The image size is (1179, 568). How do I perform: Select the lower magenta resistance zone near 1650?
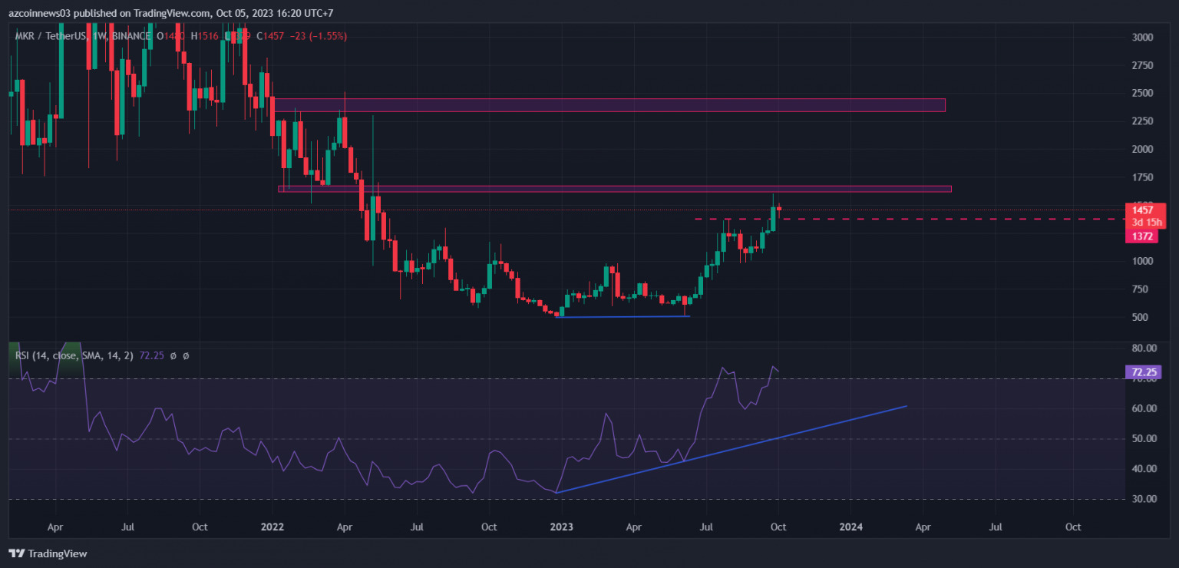click(x=614, y=189)
